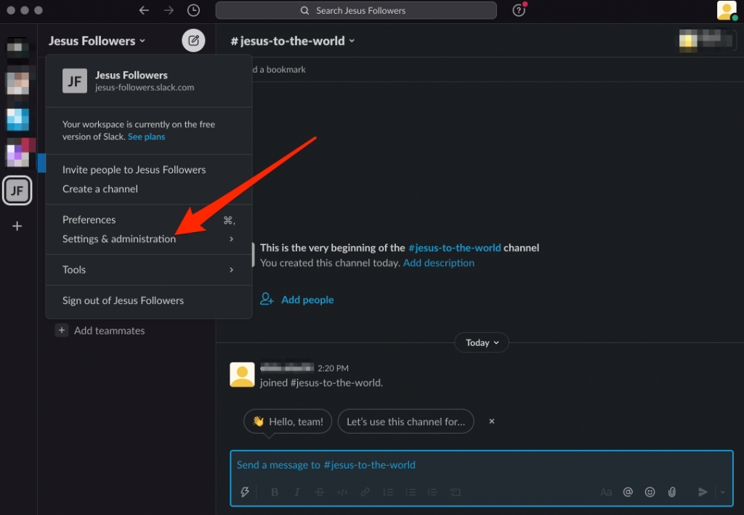Insert a bulleted list
The height and width of the screenshot is (515, 744).
[x=411, y=492]
